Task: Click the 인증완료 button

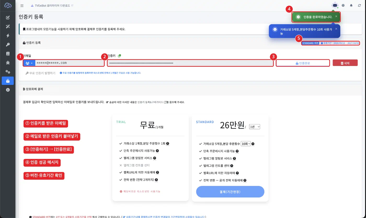Action: (x=303, y=63)
